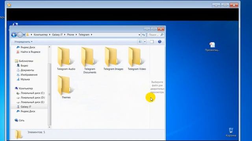The width and height of the screenshot is (252, 141).
Task: Open the Telegram Documents folder
Action: [89, 60]
